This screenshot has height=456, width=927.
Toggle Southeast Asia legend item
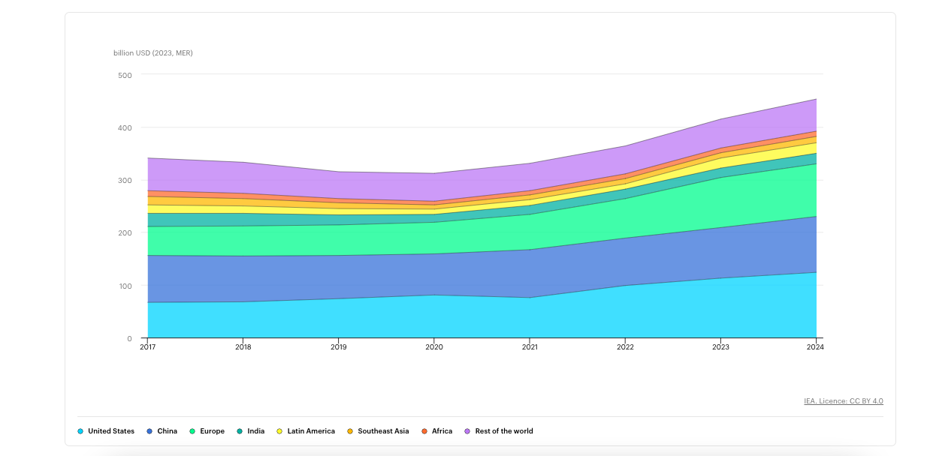click(x=378, y=431)
